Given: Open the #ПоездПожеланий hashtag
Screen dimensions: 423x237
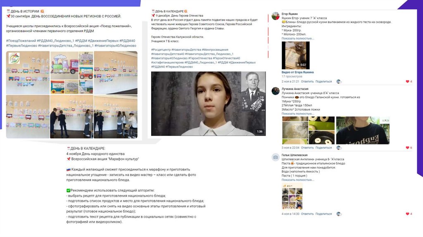Looking at the screenshot, I should click(21, 41).
